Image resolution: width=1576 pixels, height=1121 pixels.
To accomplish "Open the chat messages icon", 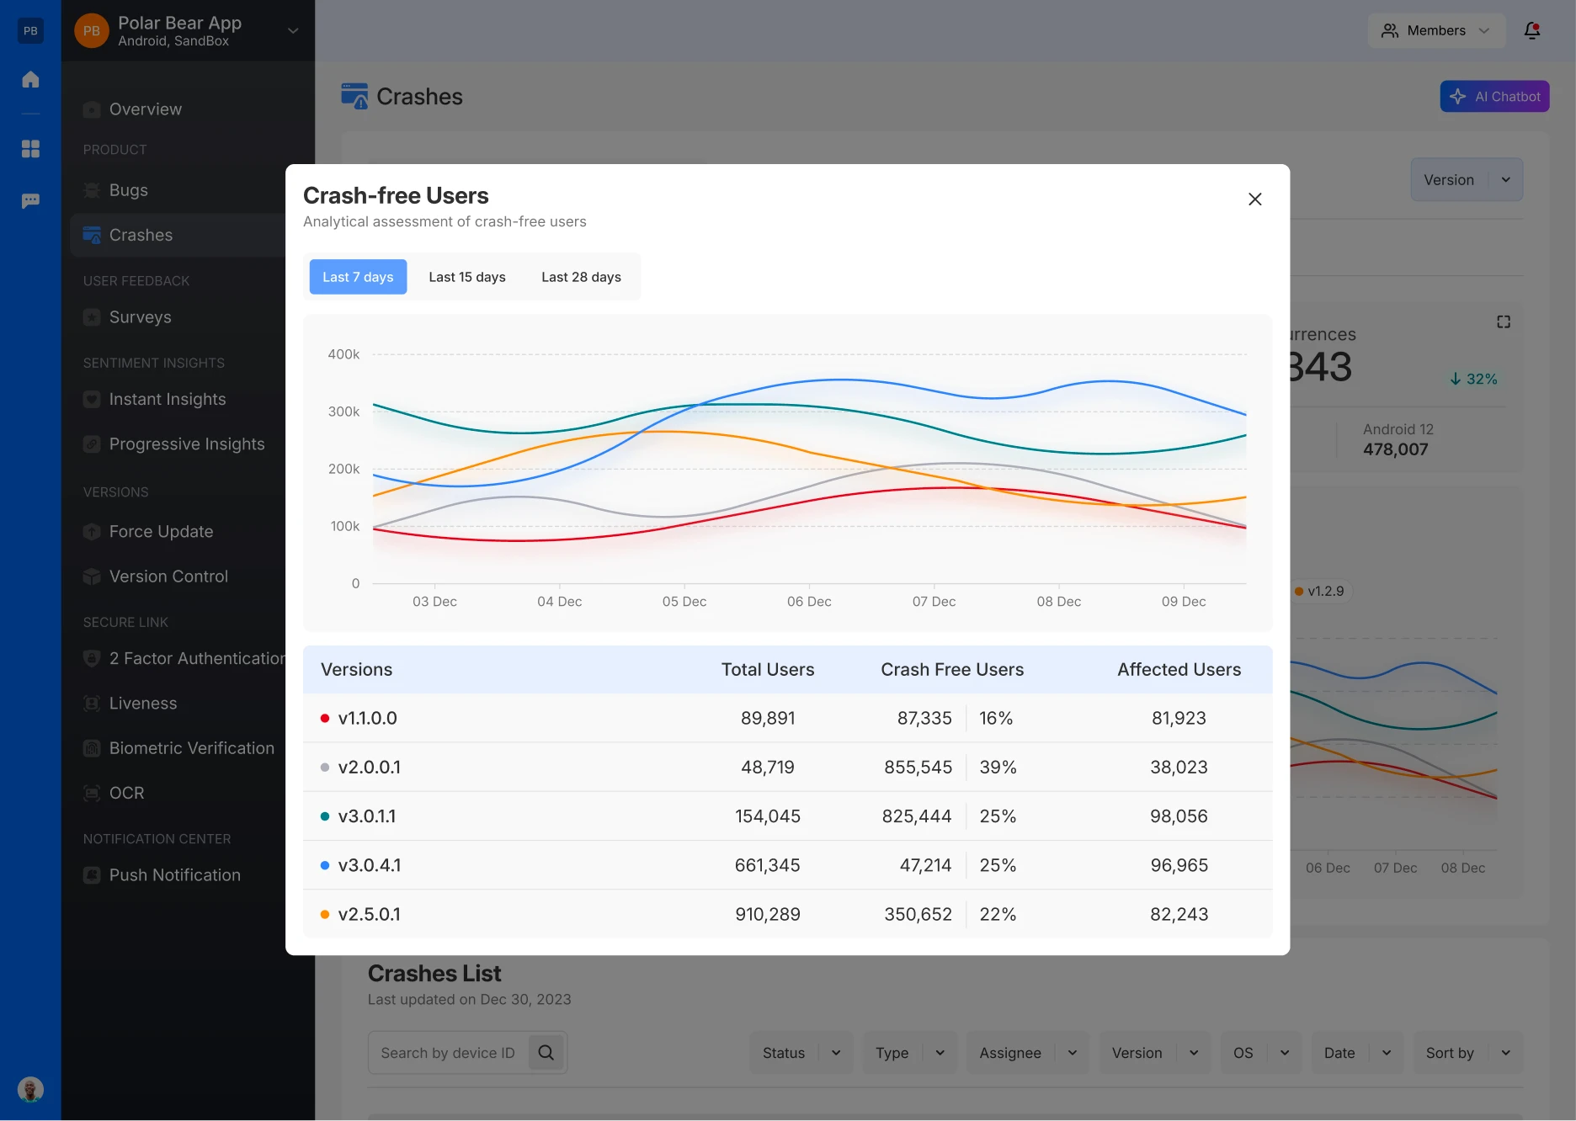I will [x=30, y=201].
